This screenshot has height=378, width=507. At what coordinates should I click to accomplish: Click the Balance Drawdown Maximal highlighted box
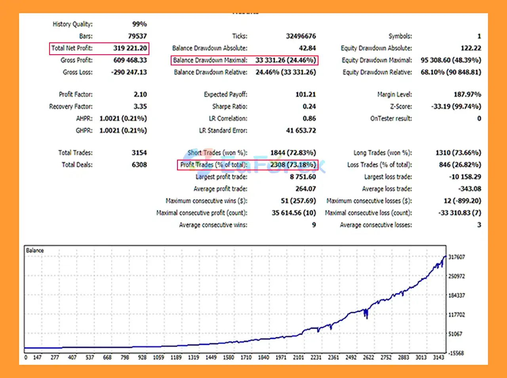[244, 60]
